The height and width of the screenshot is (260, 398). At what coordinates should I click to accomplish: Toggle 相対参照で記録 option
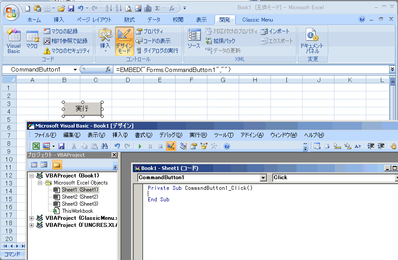point(66,41)
